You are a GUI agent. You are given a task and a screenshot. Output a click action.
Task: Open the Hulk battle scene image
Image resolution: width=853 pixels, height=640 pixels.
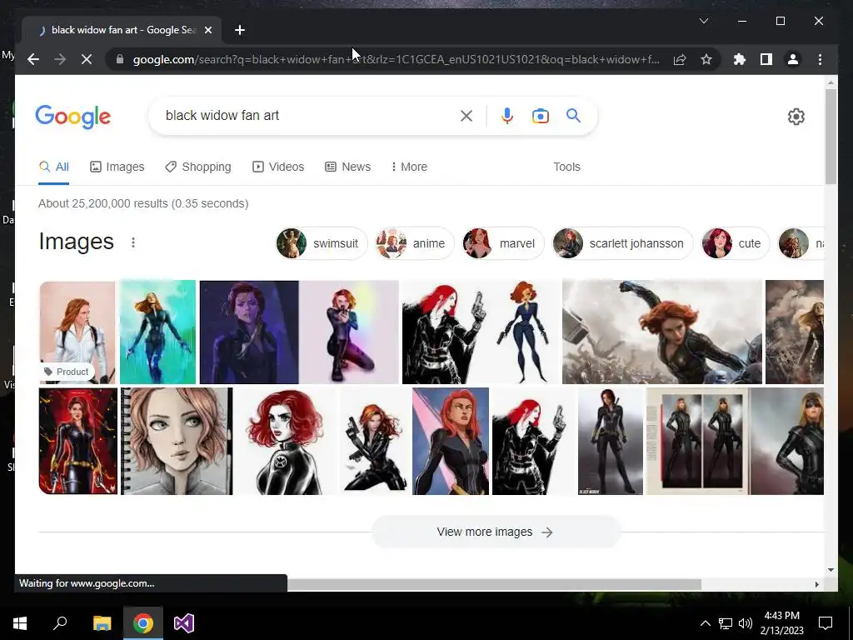pyautogui.click(x=662, y=332)
